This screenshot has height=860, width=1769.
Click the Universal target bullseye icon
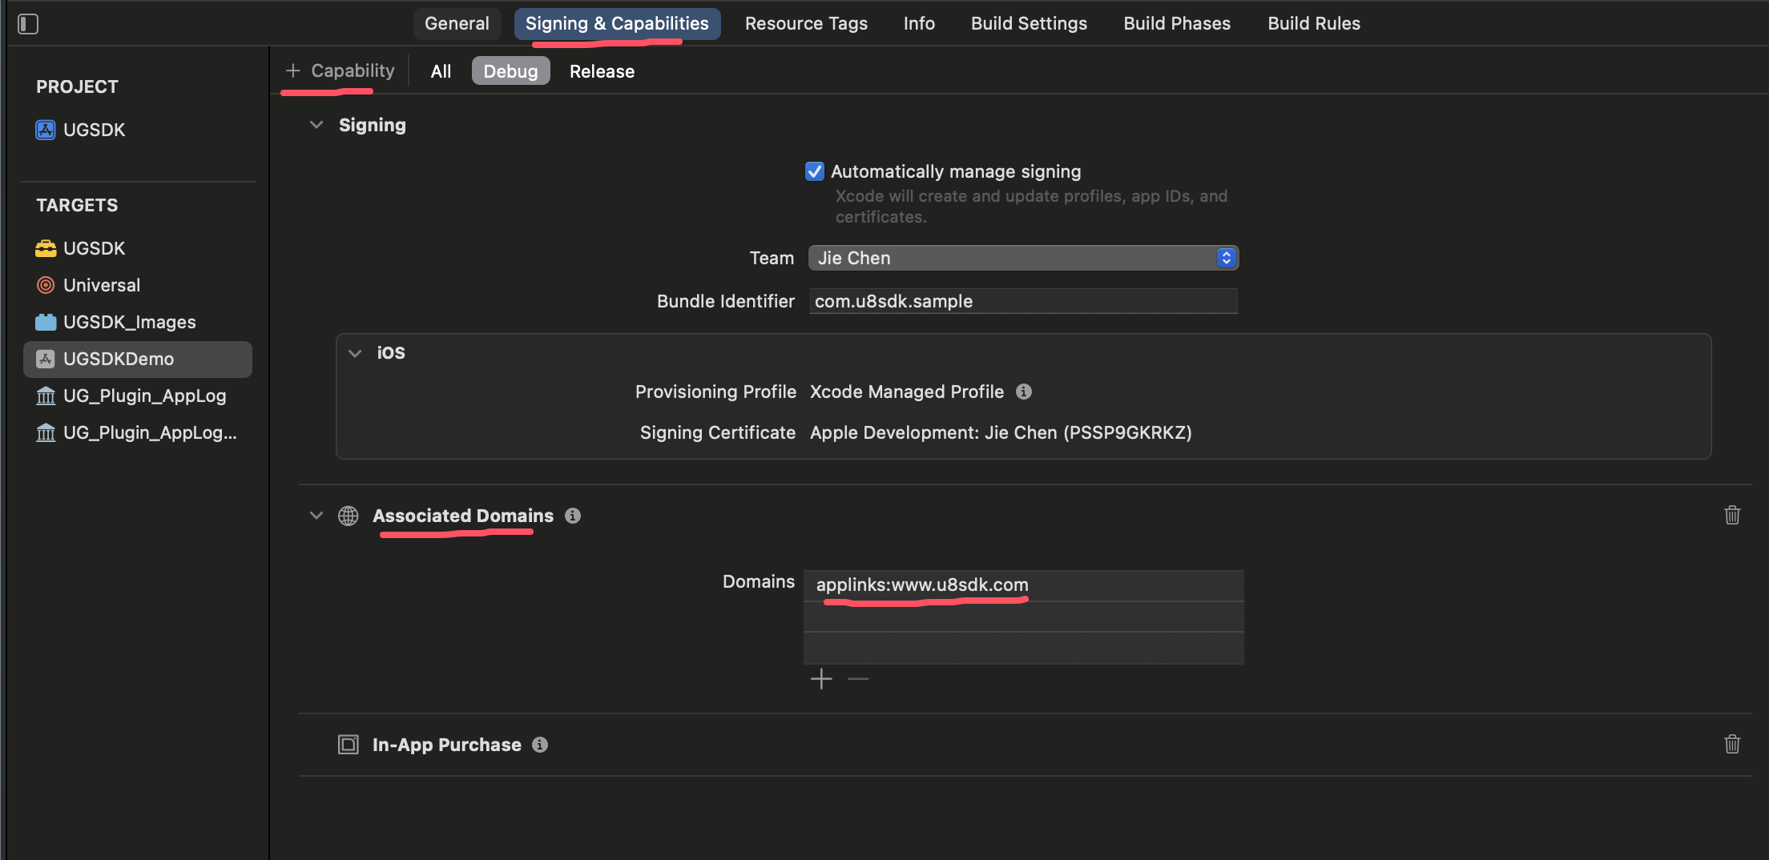pyautogui.click(x=46, y=285)
